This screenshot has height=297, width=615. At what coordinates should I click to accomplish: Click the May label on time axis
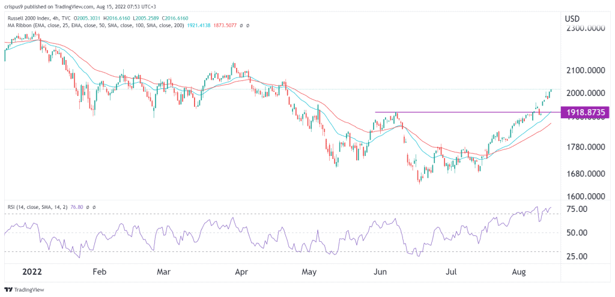pos(311,272)
